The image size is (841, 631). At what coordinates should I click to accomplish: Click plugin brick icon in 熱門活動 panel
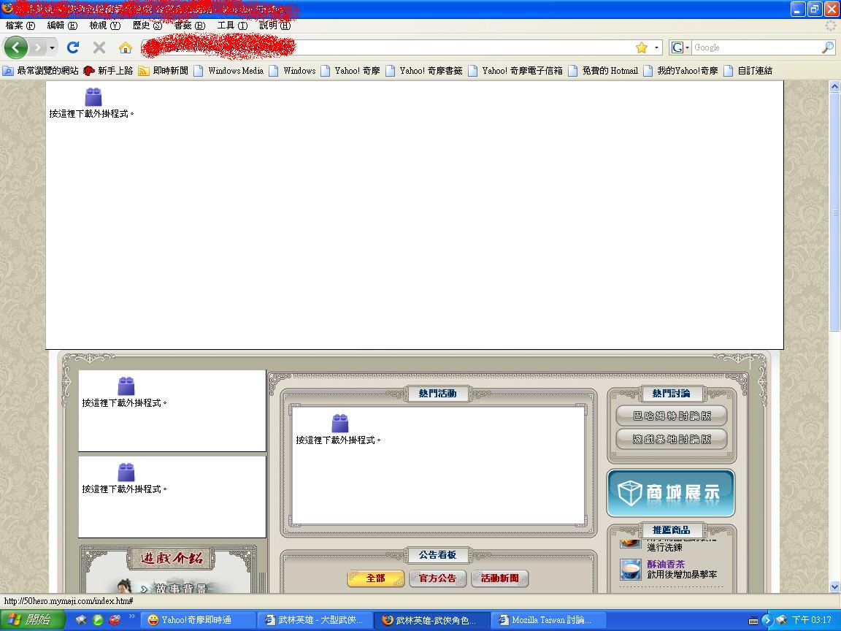pyautogui.click(x=340, y=424)
